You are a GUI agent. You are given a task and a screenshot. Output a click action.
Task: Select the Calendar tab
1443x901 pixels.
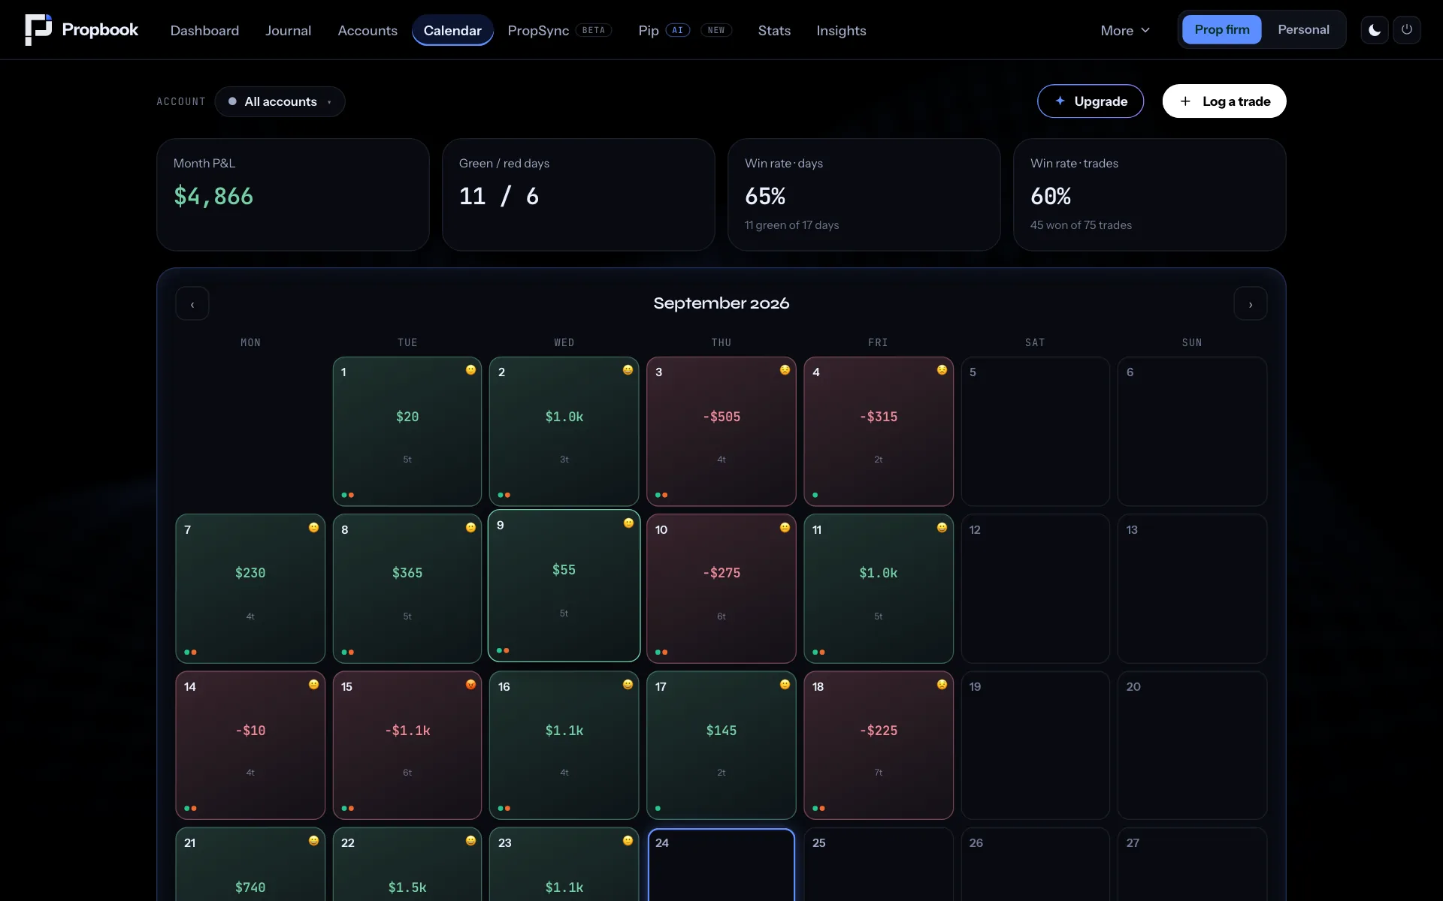[452, 31]
